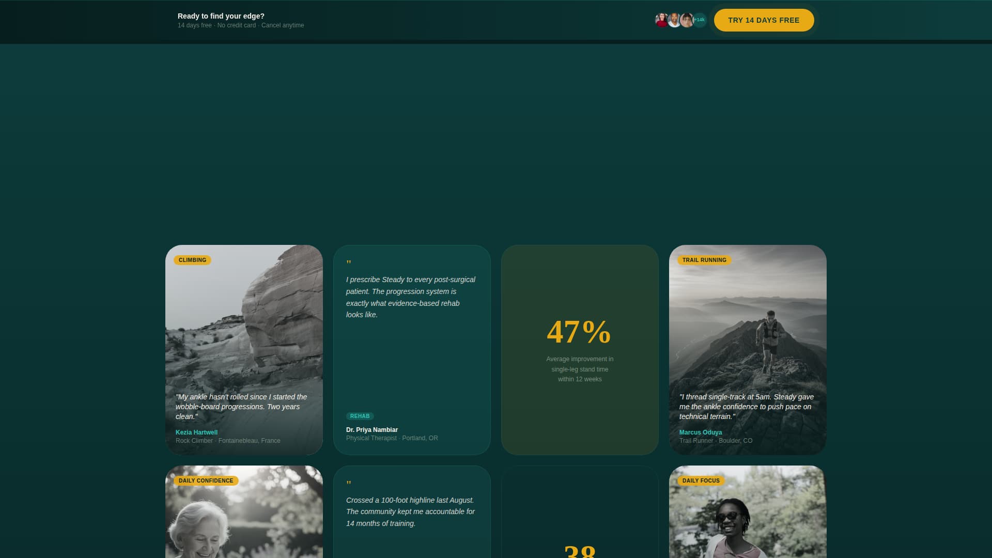Click 'Average improvement in single-leg stand time' text
The image size is (992, 558).
580,369
